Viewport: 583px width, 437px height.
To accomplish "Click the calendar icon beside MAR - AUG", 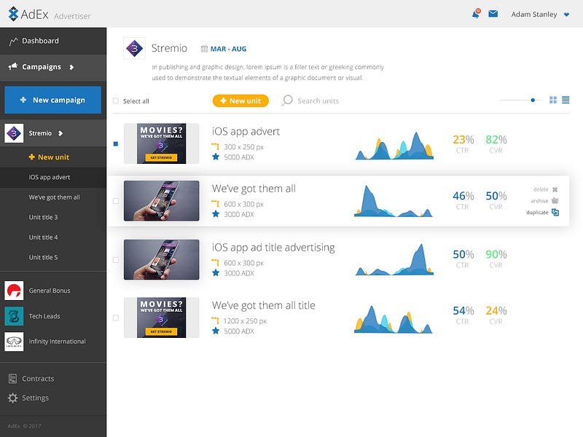I will 204,49.
